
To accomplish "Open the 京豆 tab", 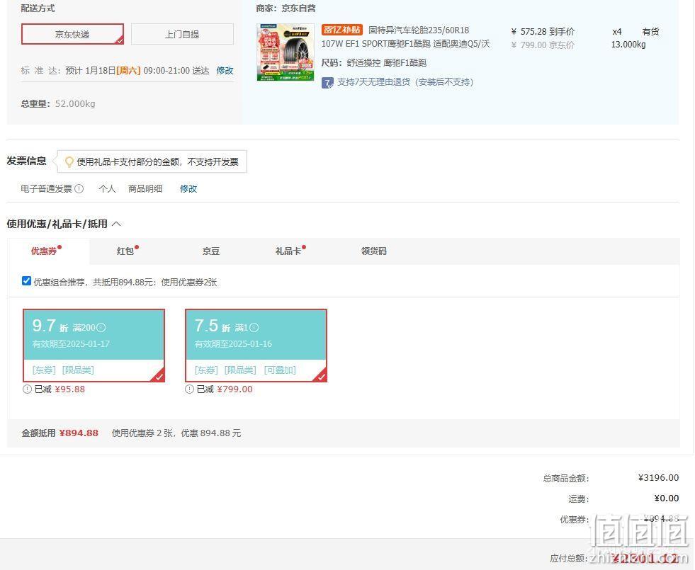I will tap(211, 251).
